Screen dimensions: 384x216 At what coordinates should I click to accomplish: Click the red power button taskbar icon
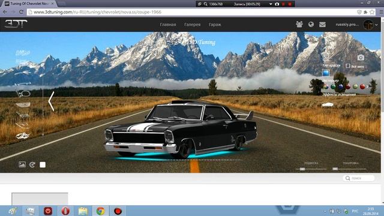(x=48, y=211)
